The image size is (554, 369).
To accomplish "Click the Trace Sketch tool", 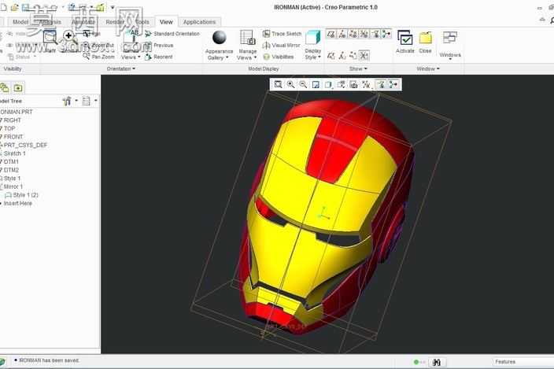I will [x=282, y=34].
